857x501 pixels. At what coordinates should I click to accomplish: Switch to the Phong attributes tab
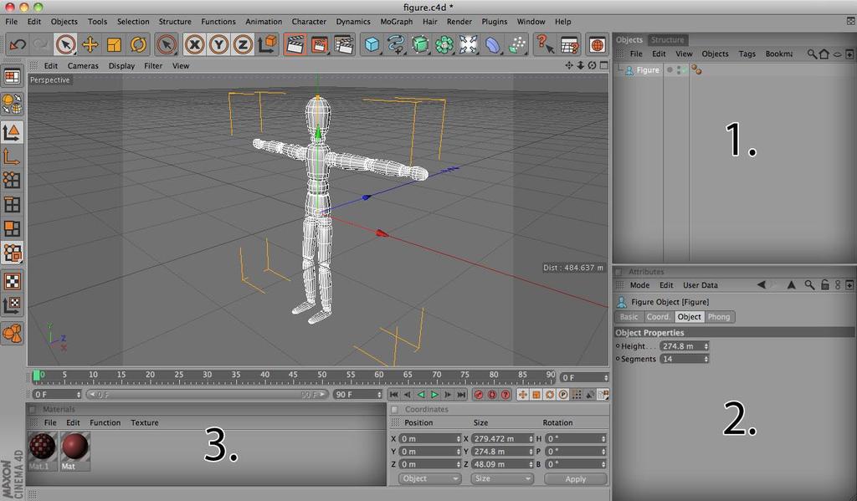(x=719, y=317)
